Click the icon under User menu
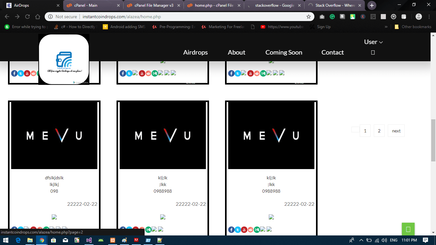This screenshot has height=245, width=436. coord(373,53)
